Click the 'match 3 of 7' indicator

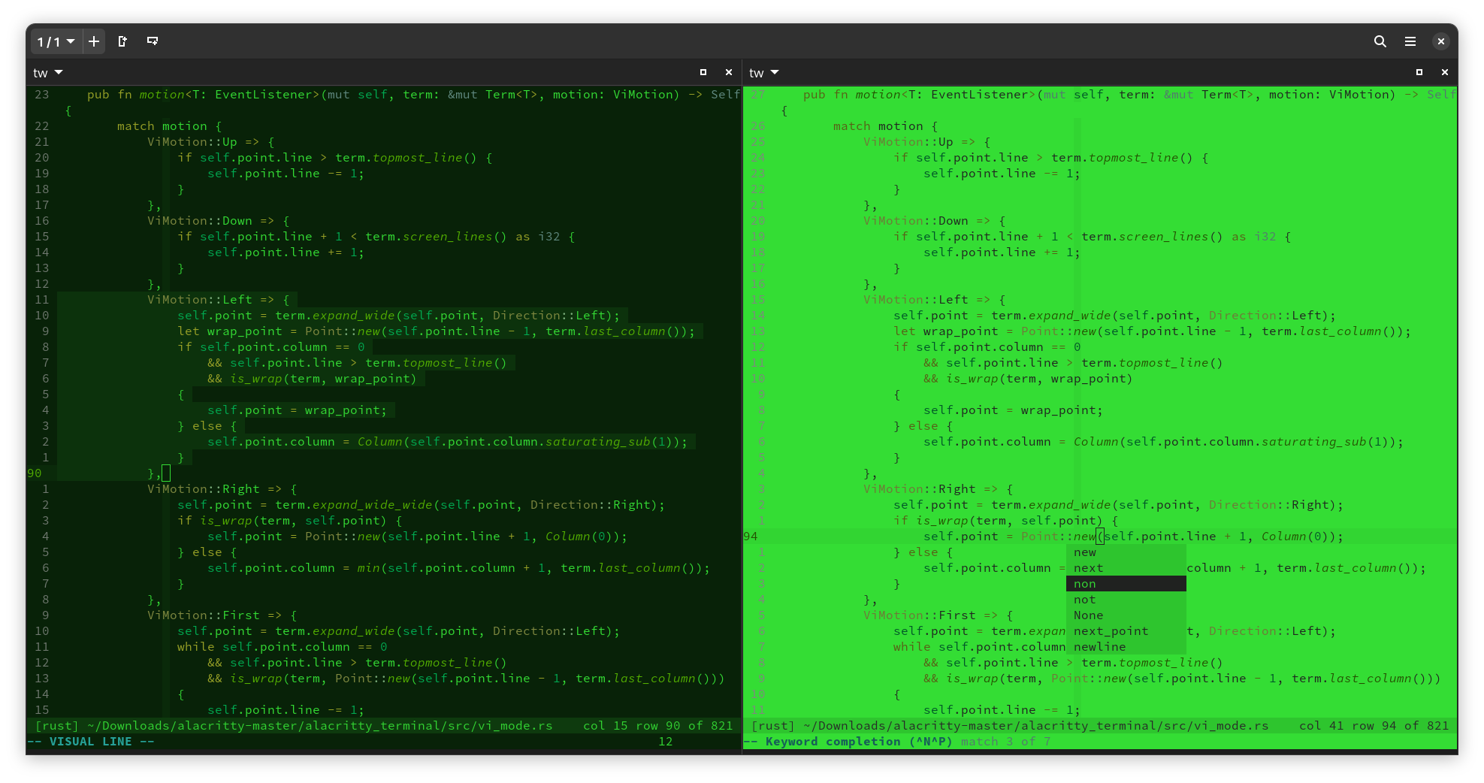pyautogui.click(x=1005, y=742)
